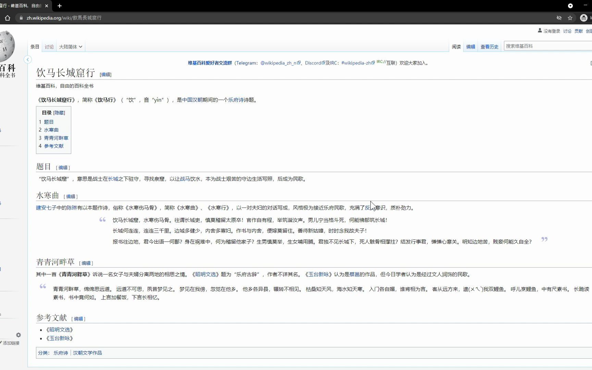592x370 pixels.
Task: Close the current Wikipedia tab
Action: [47, 6]
